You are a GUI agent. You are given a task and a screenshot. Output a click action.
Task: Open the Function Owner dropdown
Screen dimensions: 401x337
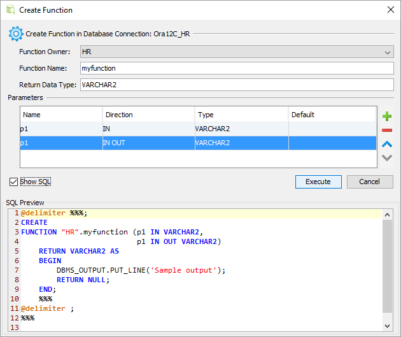pos(237,52)
